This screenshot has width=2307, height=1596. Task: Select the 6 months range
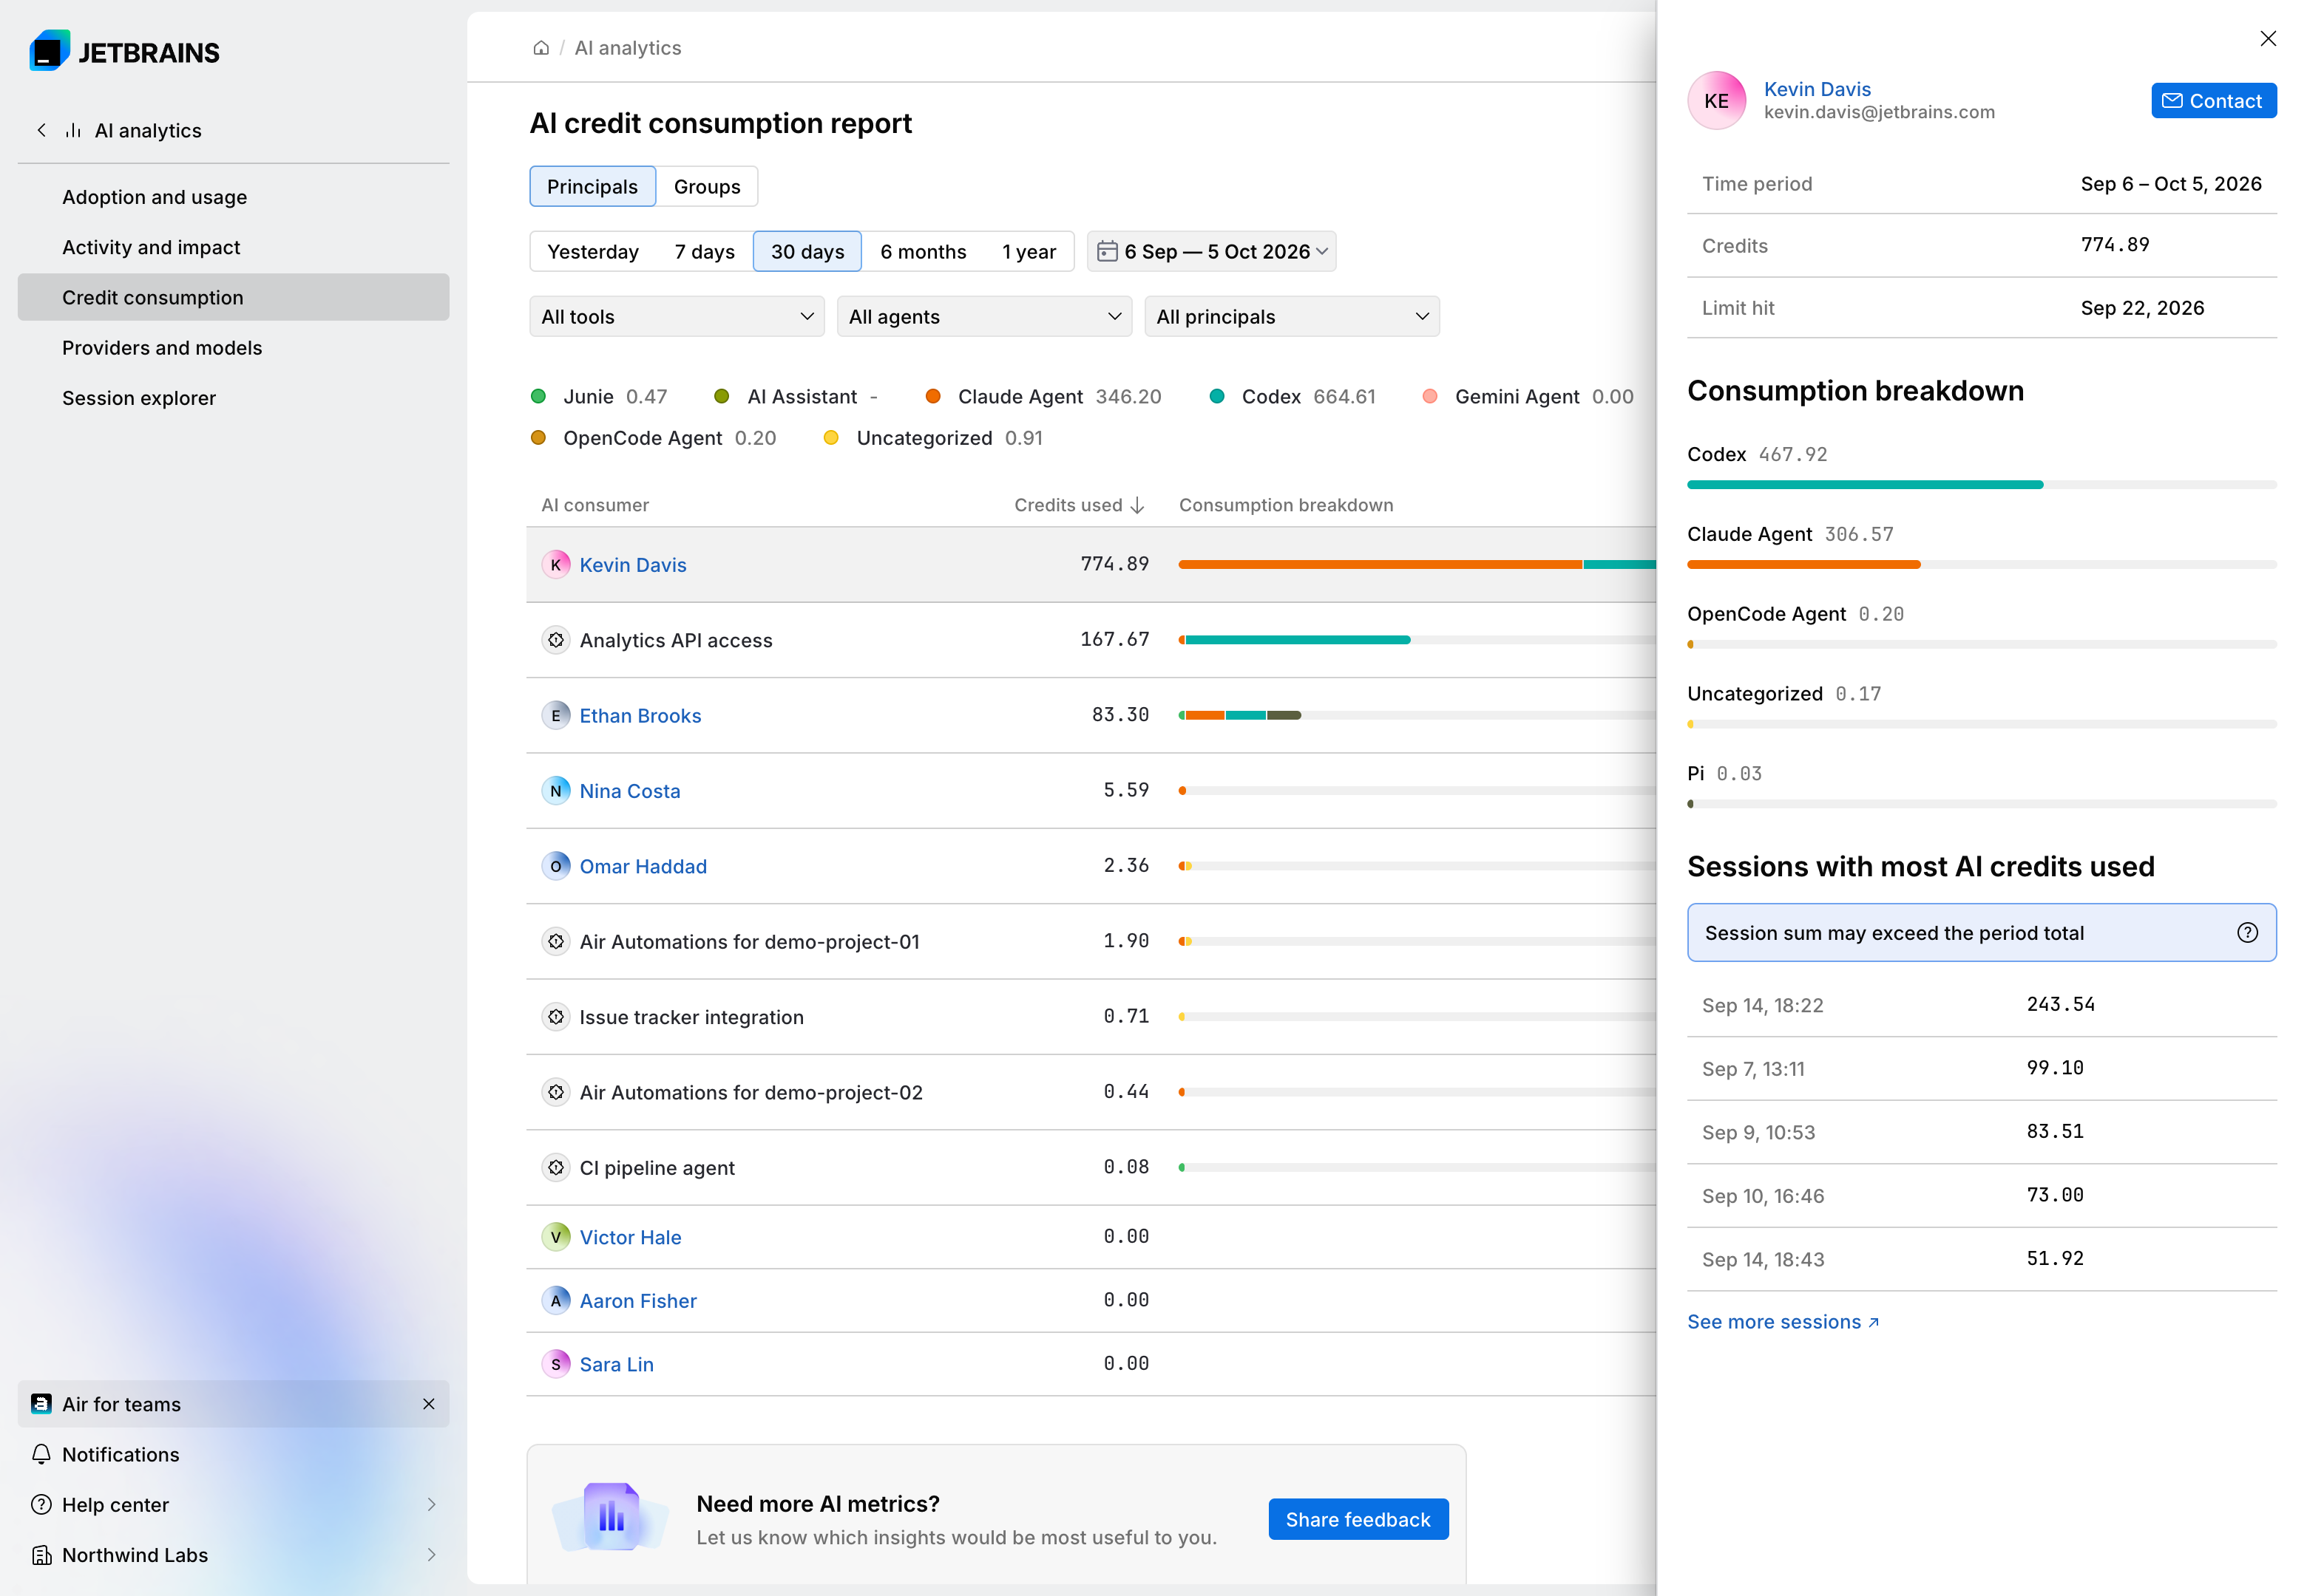click(x=922, y=251)
